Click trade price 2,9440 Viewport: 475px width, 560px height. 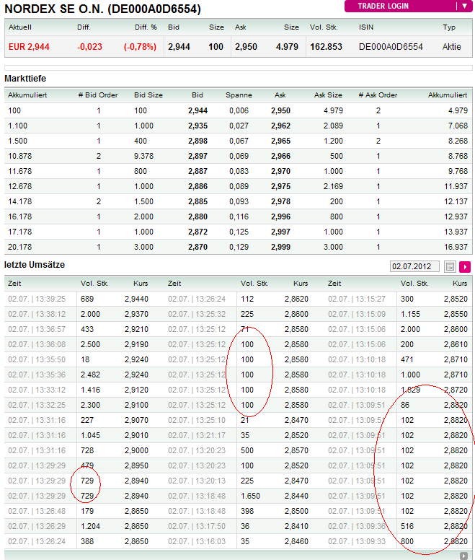tap(136, 299)
